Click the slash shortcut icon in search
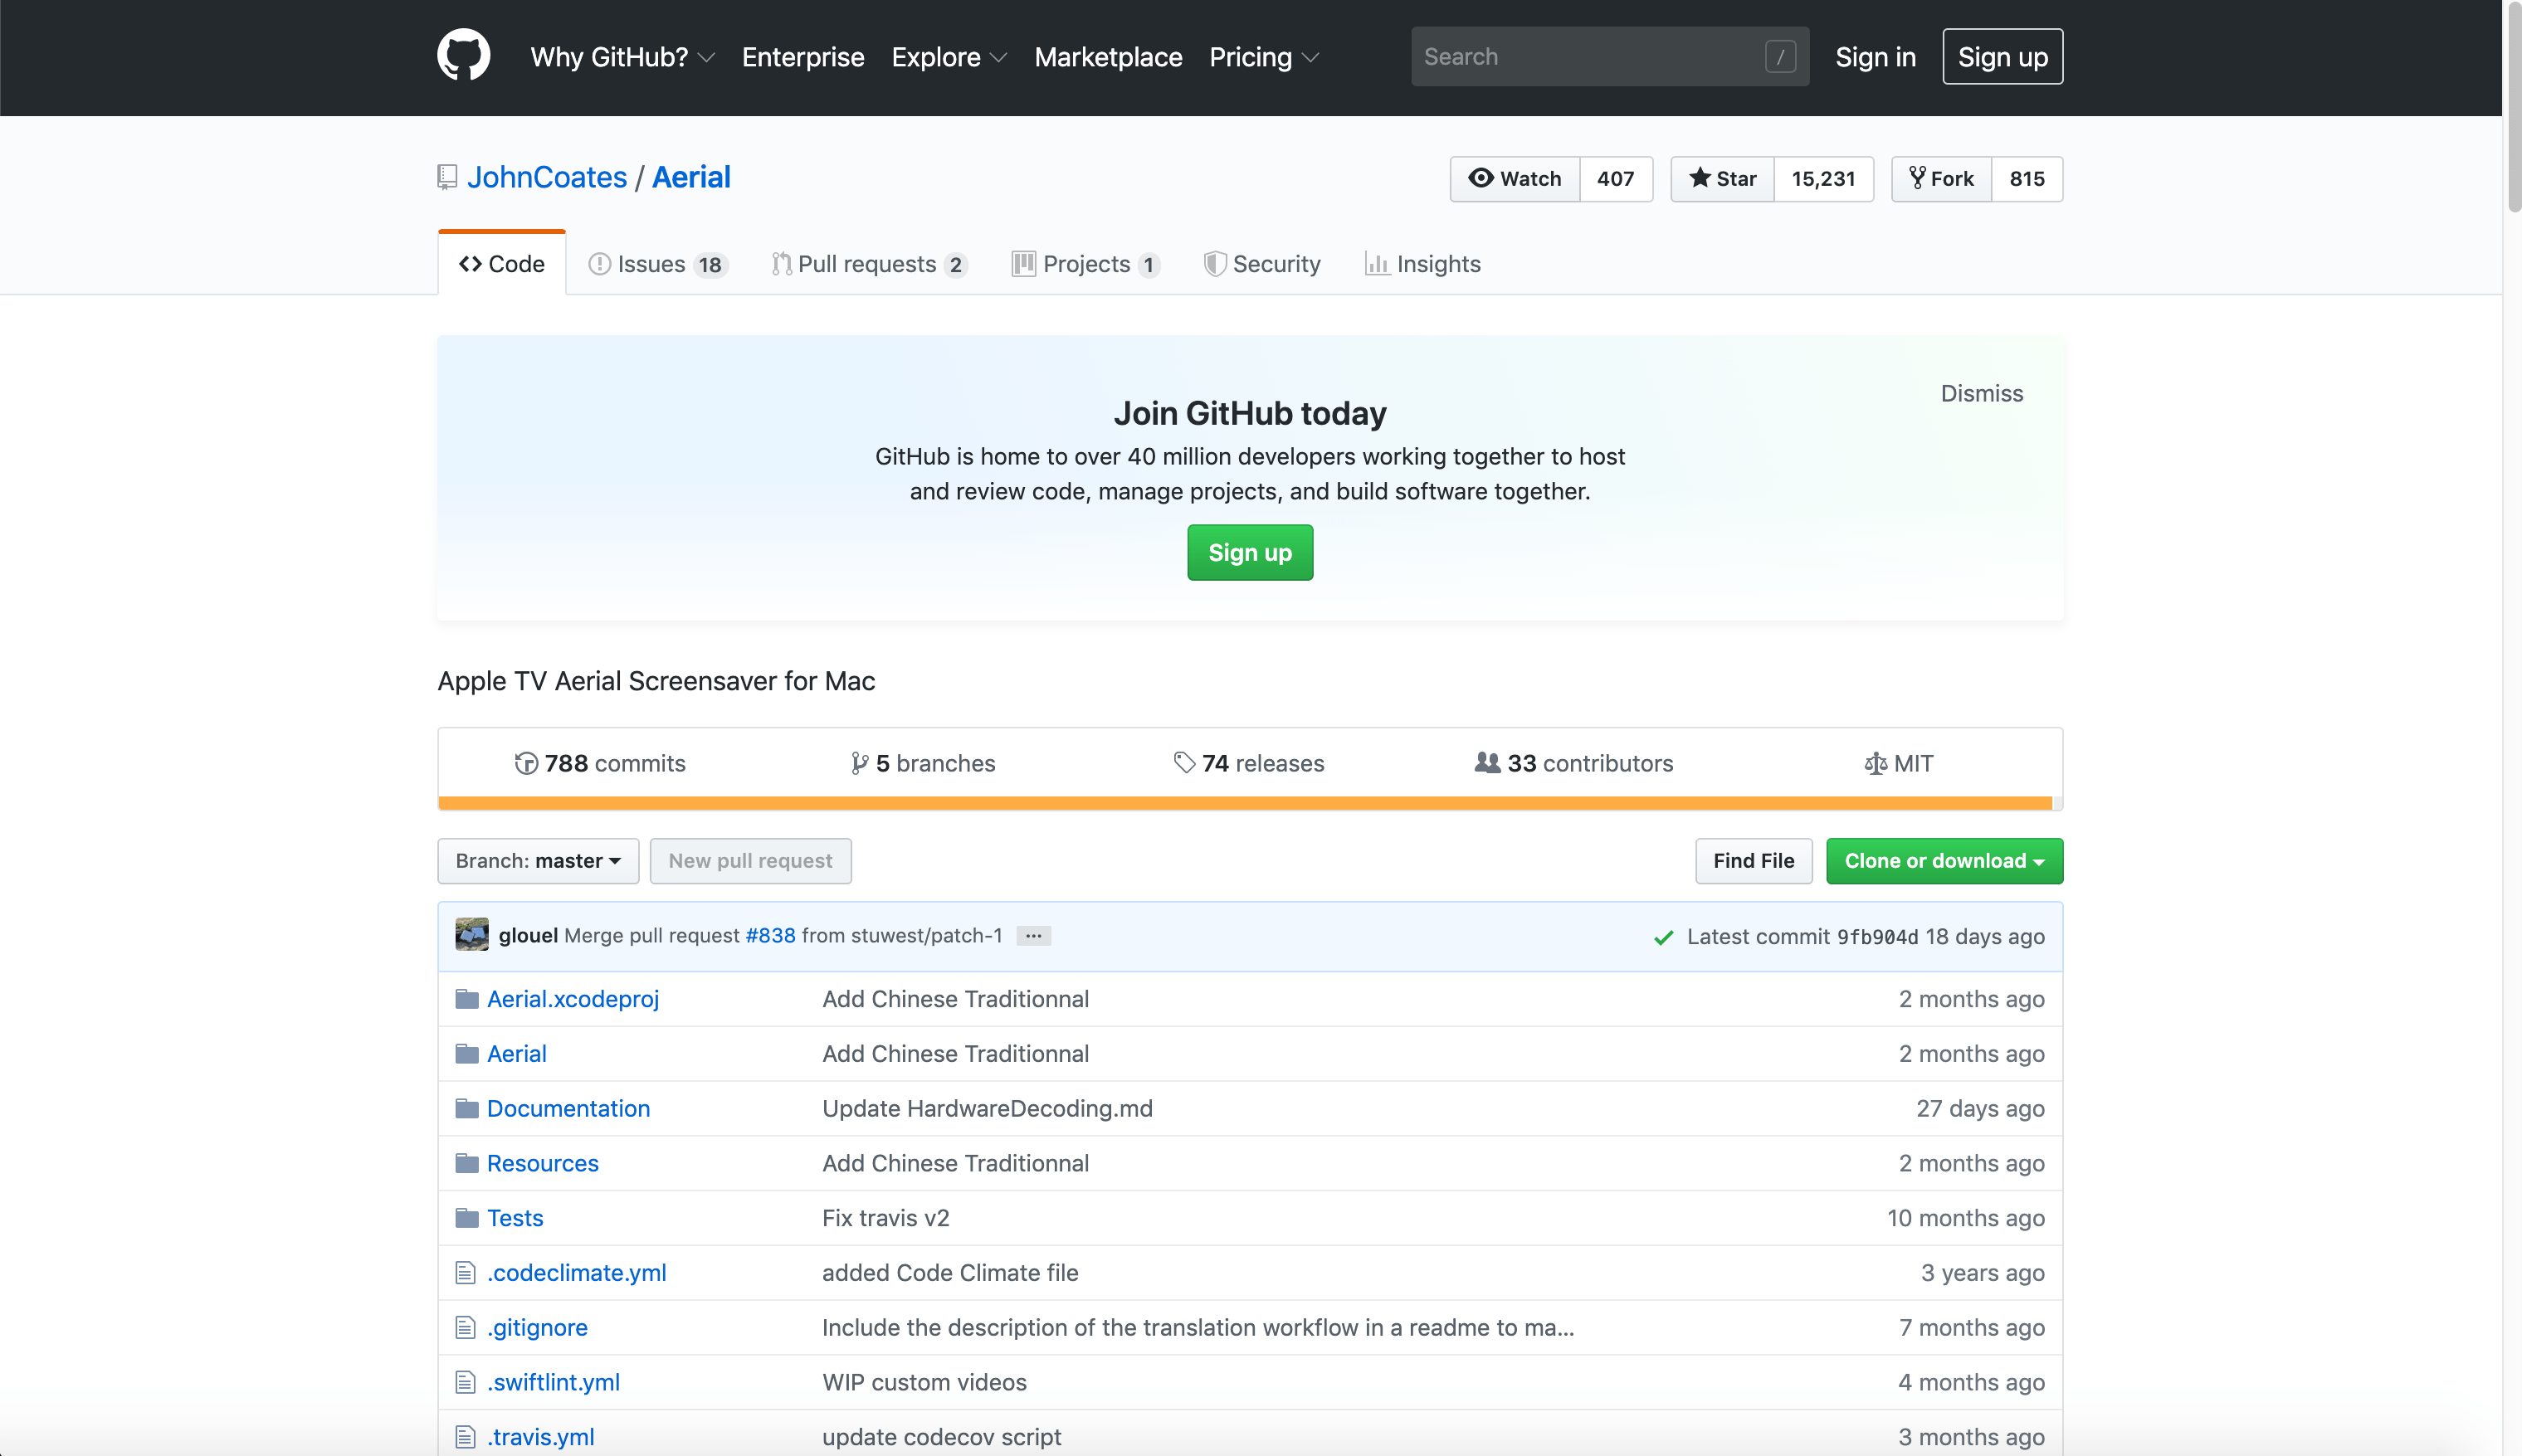Image resolution: width=2522 pixels, height=1456 pixels. 1780,57
